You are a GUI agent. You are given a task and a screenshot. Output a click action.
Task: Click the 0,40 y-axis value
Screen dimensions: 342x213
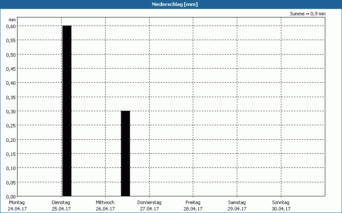pos(11,83)
